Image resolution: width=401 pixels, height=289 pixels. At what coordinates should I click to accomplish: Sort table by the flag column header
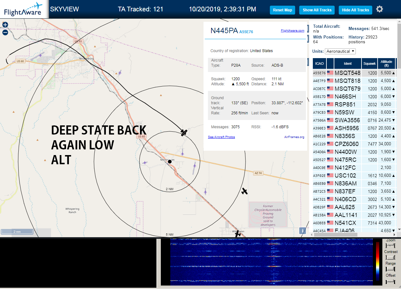click(330, 63)
